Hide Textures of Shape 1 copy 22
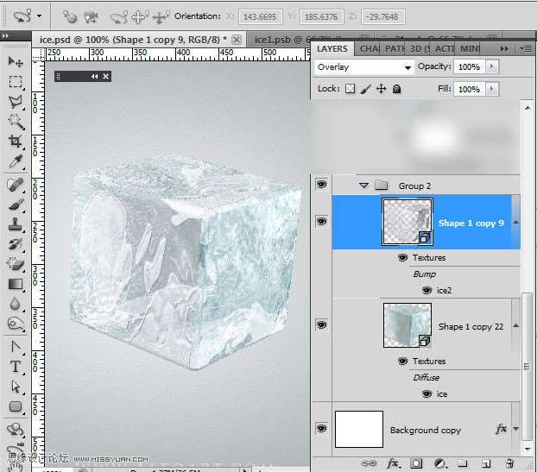Screen dimensions: 537x472 click(x=402, y=361)
